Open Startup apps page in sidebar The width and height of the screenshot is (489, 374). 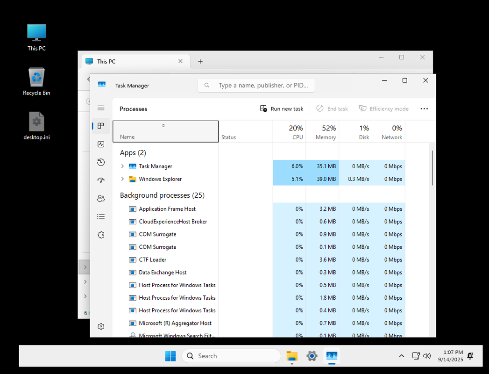(x=101, y=180)
